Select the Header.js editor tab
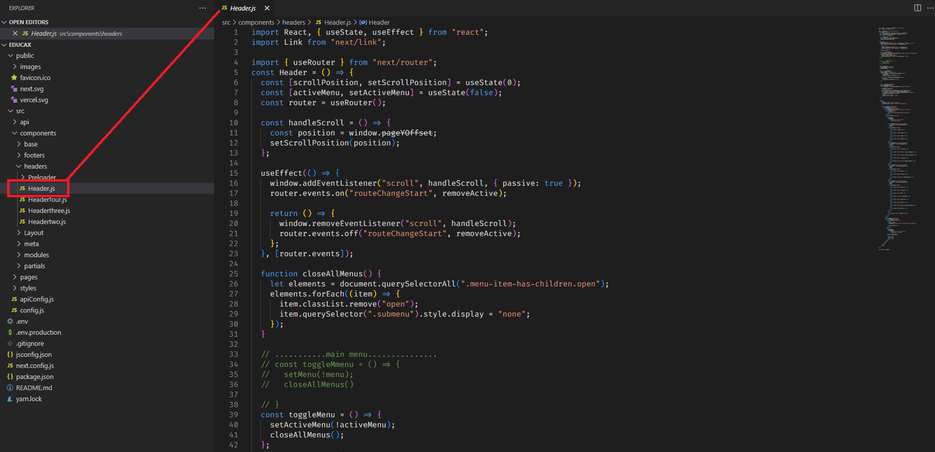Screen dimensions: 935x452 coord(242,8)
